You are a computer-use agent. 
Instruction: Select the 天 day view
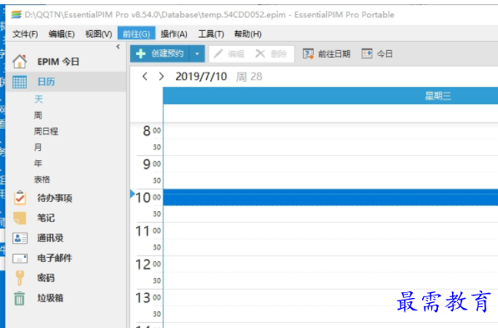click(38, 99)
